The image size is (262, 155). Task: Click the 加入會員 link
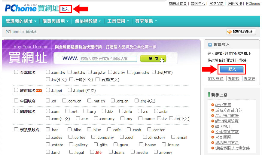click(x=215, y=79)
